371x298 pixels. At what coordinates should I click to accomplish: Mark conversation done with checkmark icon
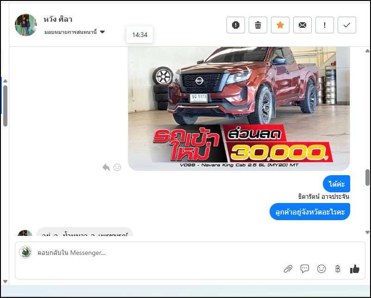coord(347,25)
